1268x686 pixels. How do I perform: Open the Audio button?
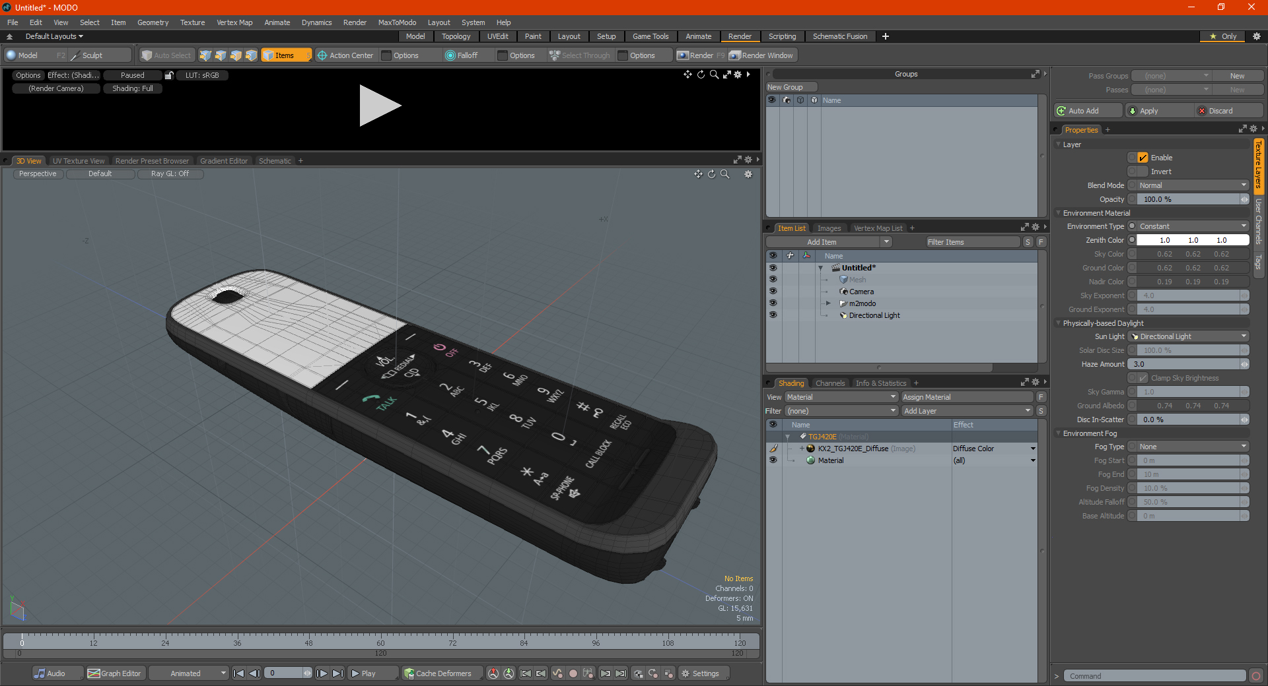tap(57, 673)
